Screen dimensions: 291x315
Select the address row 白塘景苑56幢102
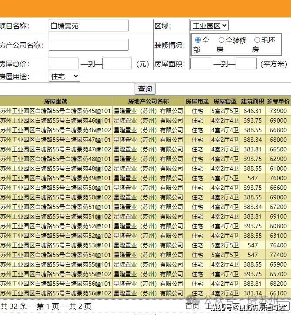56,293
